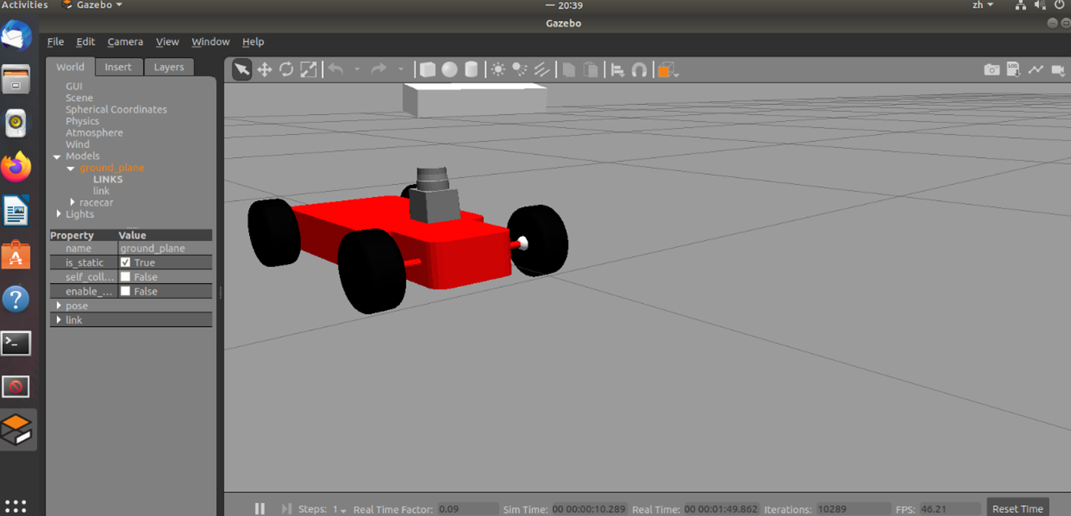The image size is (1071, 516).
Task: Click the redo arrow in toolbar
Action: point(379,70)
